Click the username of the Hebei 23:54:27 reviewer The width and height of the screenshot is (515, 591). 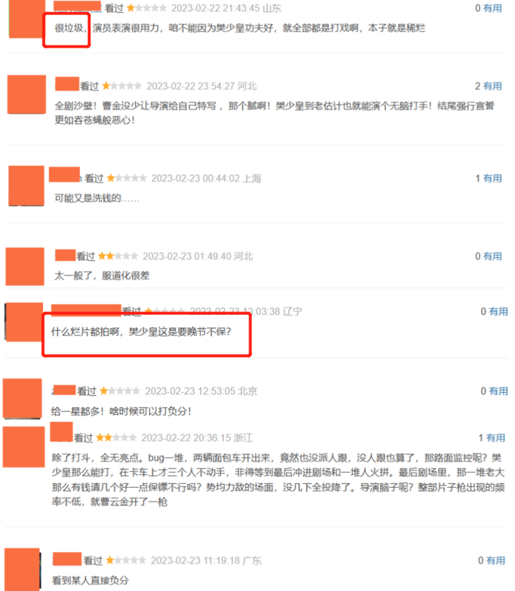pyautogui.click(x=67, y=84)
